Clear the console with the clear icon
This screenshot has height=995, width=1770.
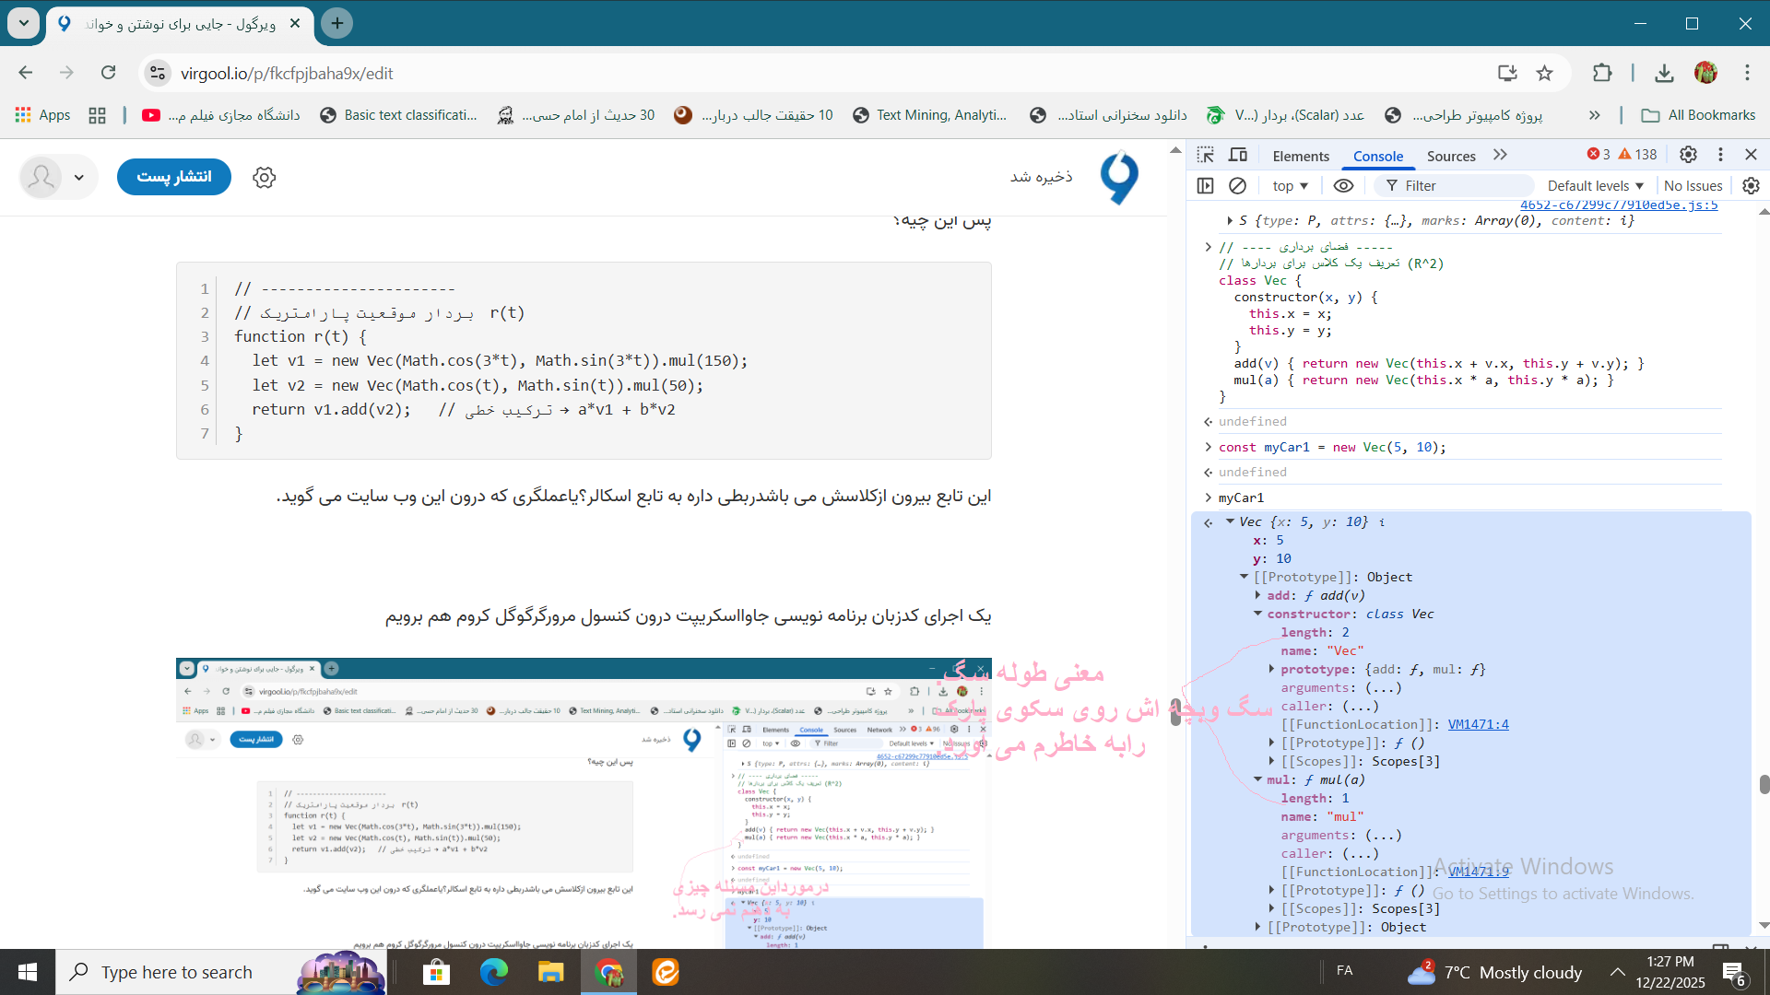(x=1237, y=185)
